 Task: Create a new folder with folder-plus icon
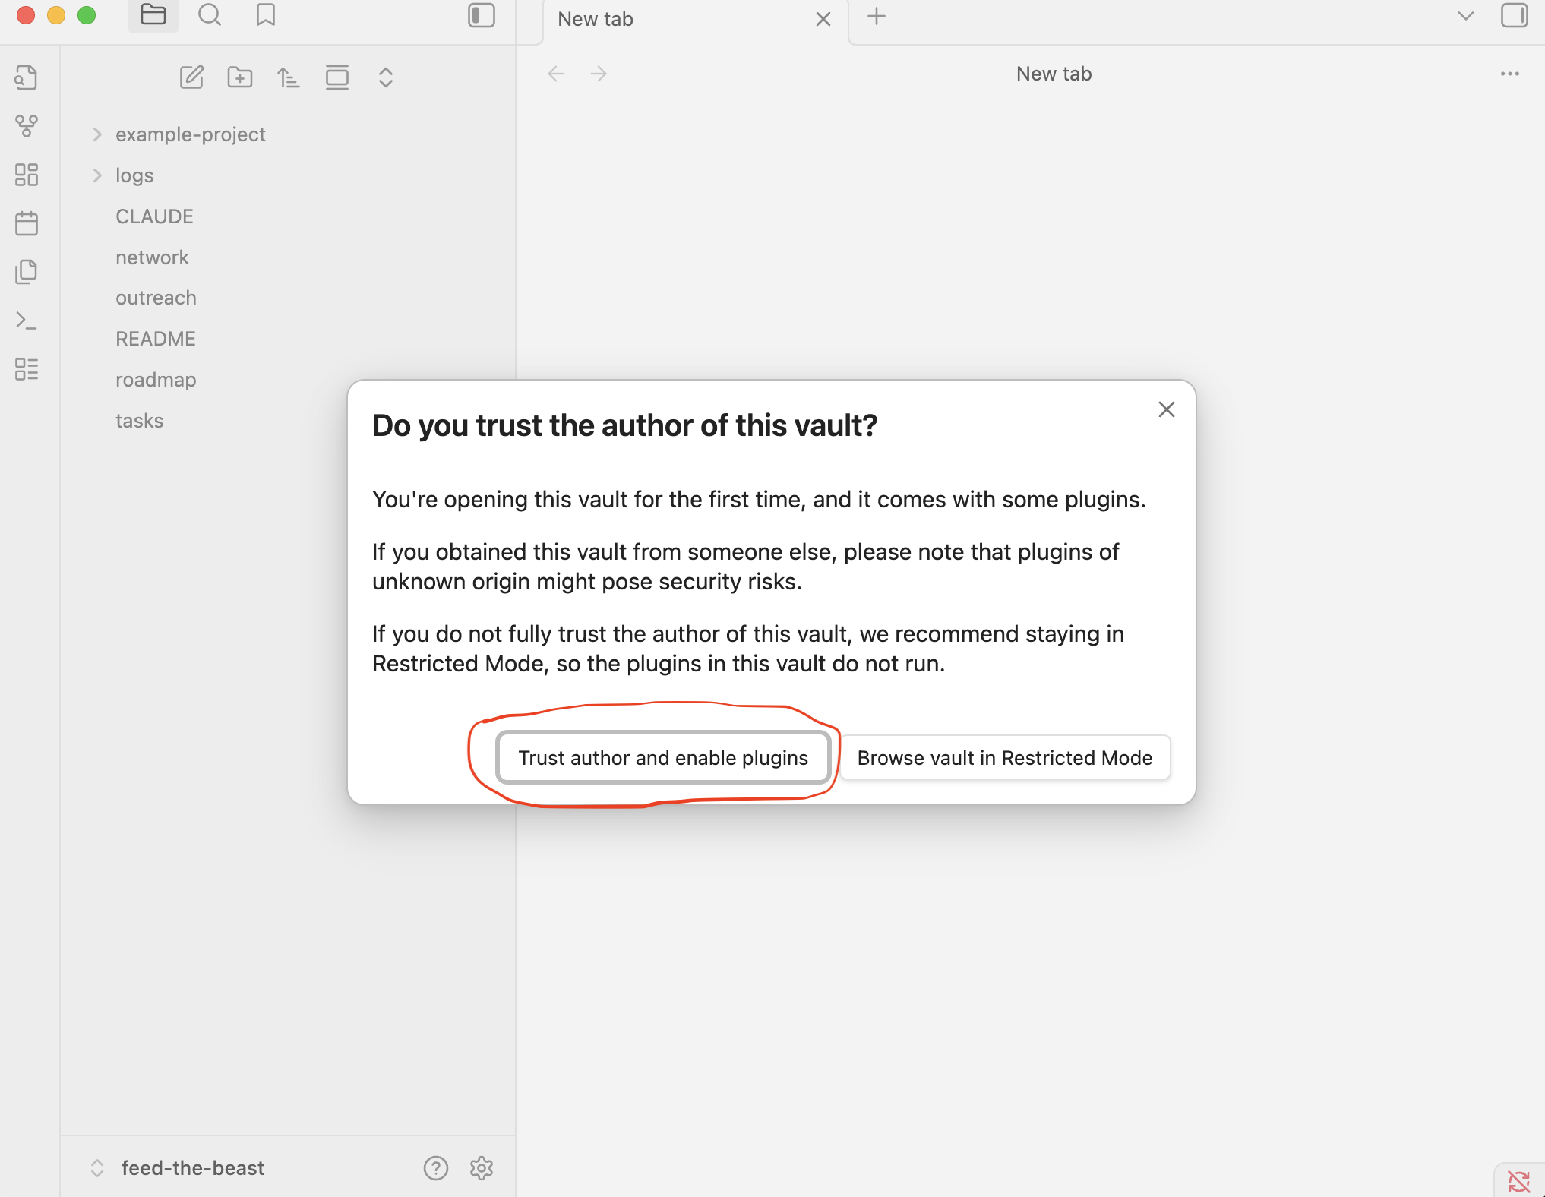pos(240,77)
